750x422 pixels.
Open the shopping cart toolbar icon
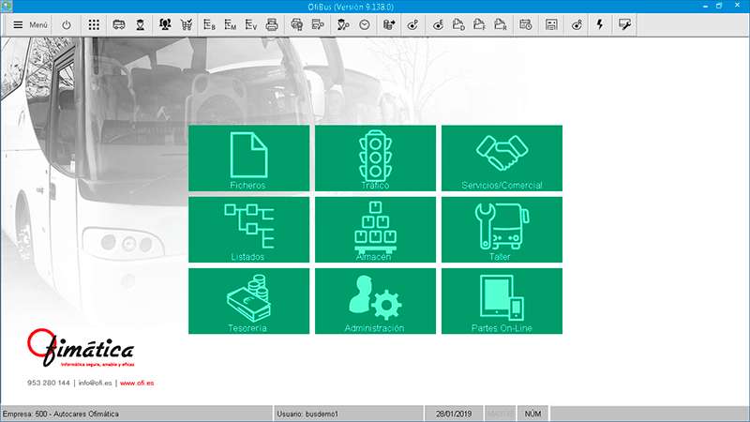[186, 25]
